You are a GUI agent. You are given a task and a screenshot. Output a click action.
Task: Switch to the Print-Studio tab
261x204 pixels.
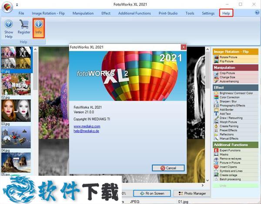tap(168, 13)
